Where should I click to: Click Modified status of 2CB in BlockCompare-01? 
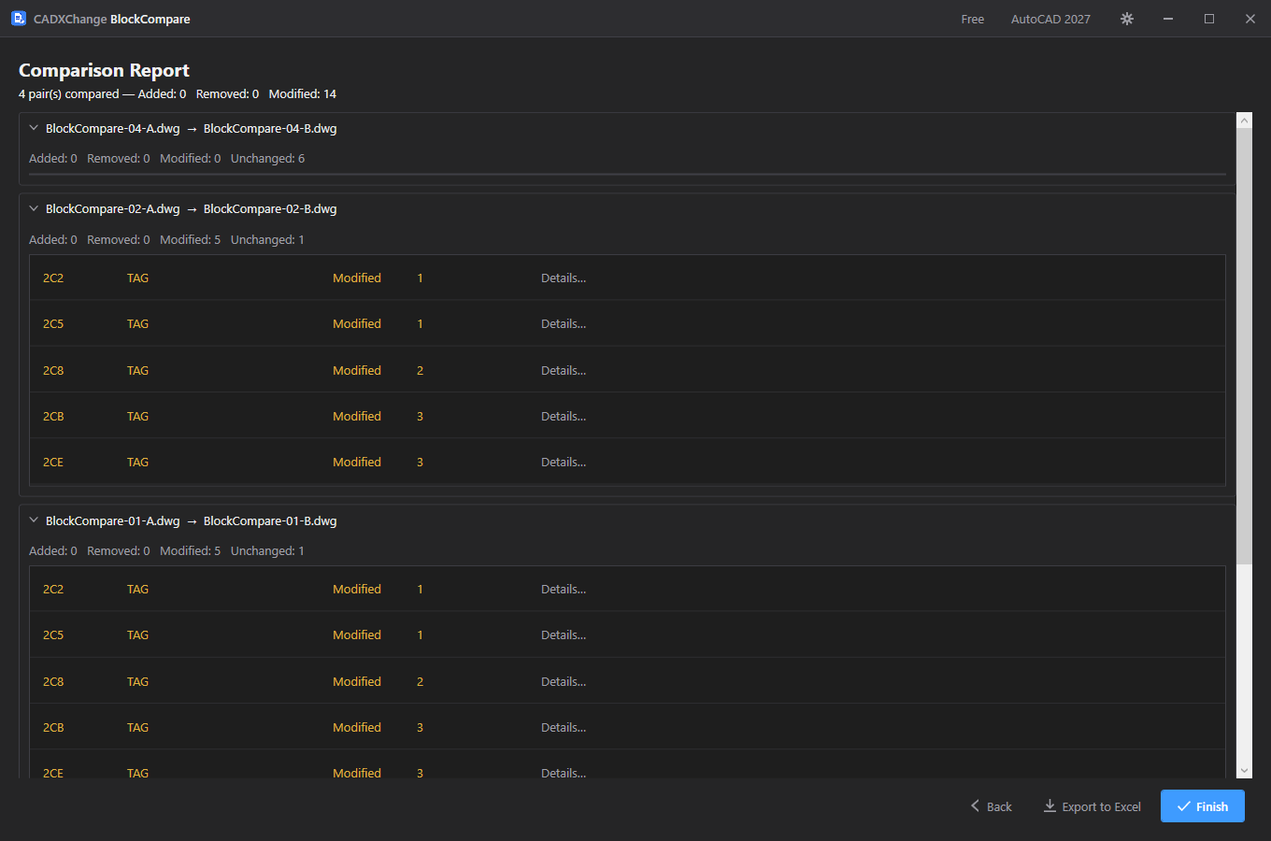tap(357, 727)
